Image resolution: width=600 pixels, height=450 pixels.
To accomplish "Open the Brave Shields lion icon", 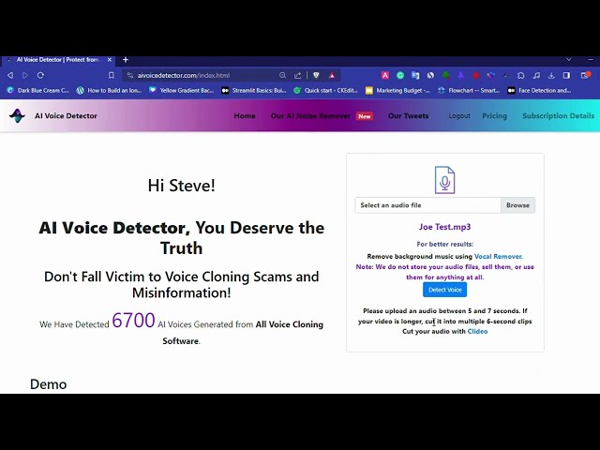I will (x=316, y=75).
